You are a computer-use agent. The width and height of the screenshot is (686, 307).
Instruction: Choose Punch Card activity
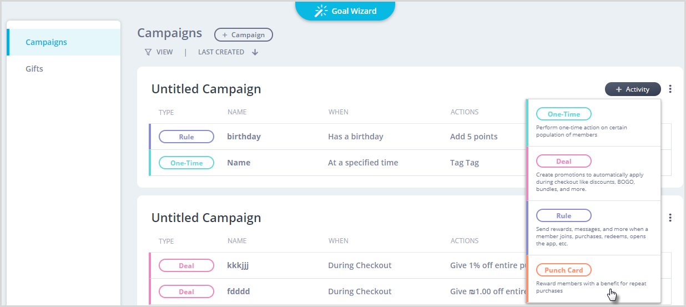(x=593, y=279)
